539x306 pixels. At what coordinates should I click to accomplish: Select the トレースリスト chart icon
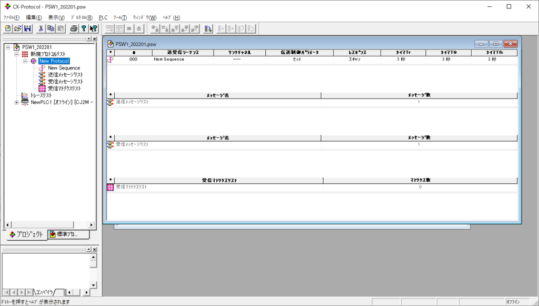(25, 95)
